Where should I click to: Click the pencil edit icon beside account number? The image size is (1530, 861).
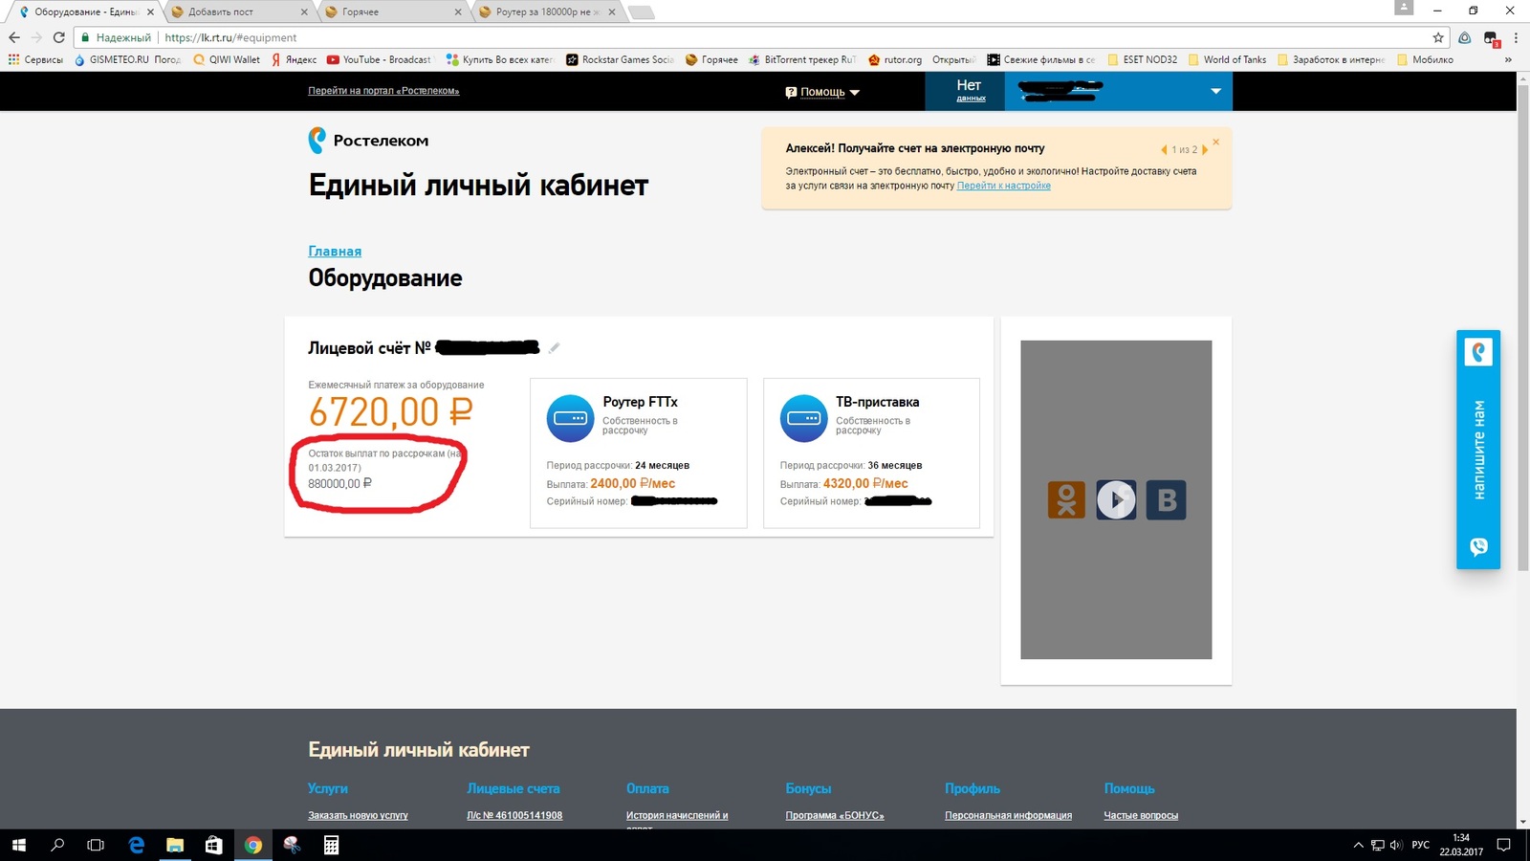click(x=555, y=348)
